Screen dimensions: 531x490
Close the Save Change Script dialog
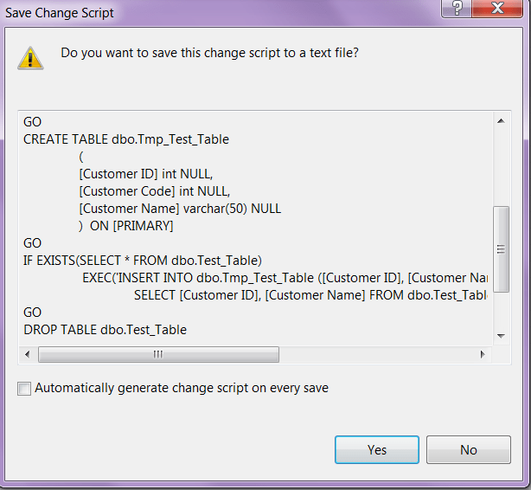pos(497,8)
